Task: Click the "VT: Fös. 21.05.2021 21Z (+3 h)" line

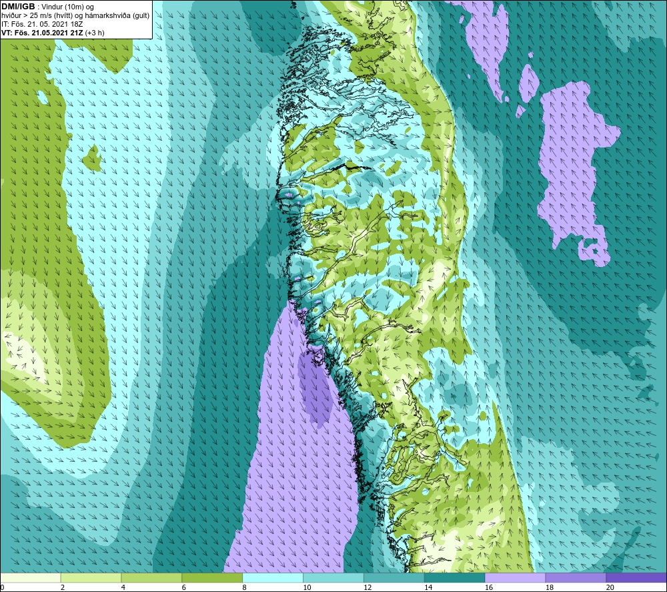Action: (53, 33)
